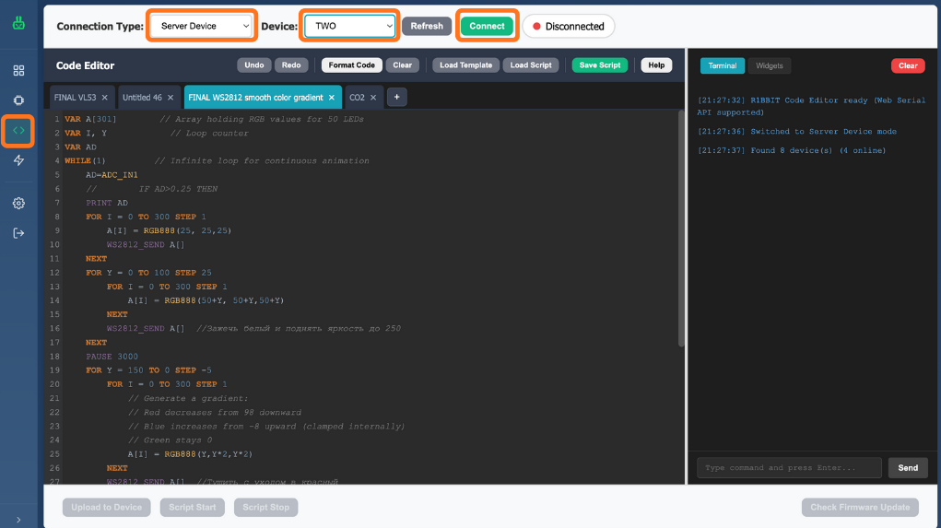Close the CO2 tab
The height and width of the screenshot is (528, 941).
[373, 97]
